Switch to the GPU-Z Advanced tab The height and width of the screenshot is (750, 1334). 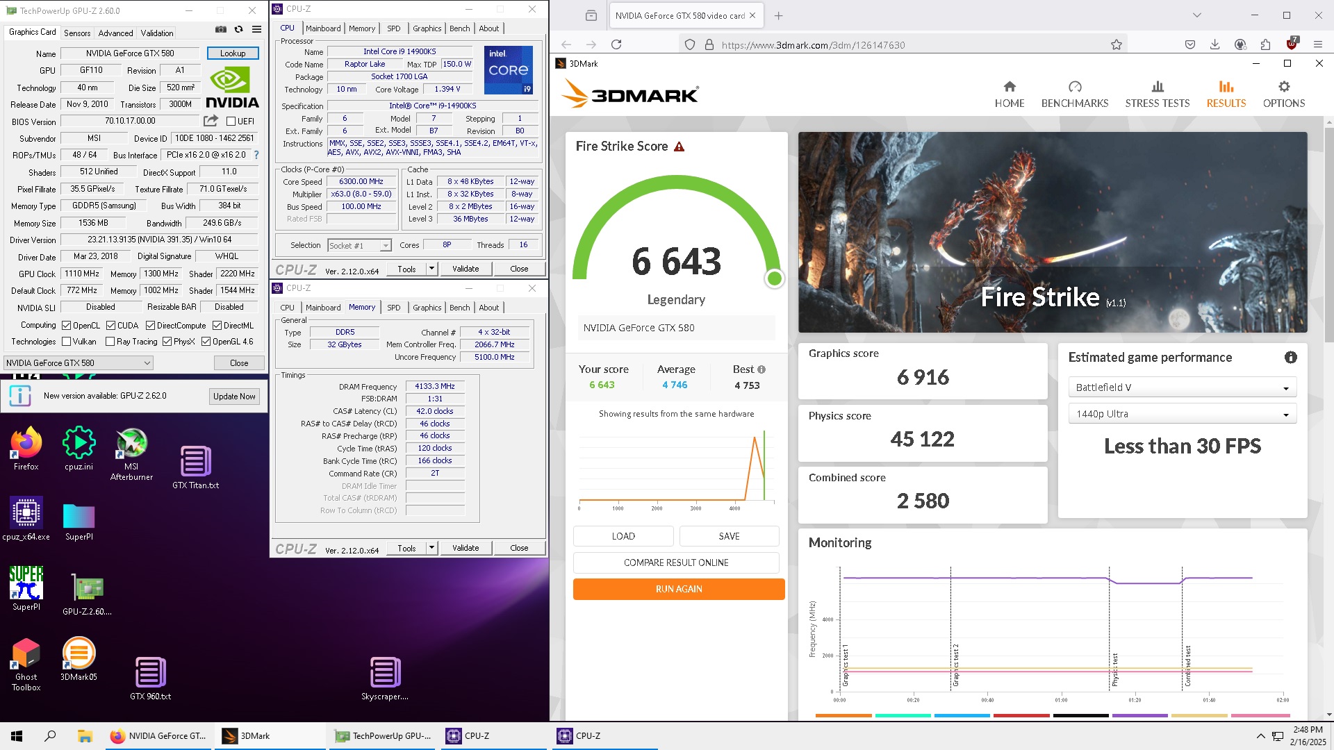click(x=115, y=33)
